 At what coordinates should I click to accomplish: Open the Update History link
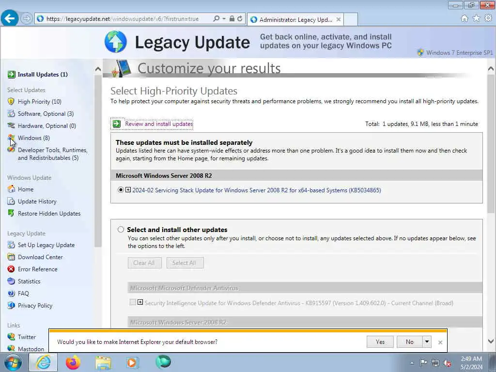coord(37,201)
